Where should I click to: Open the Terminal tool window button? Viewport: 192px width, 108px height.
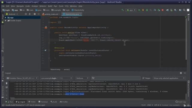(x=43, y=102)
